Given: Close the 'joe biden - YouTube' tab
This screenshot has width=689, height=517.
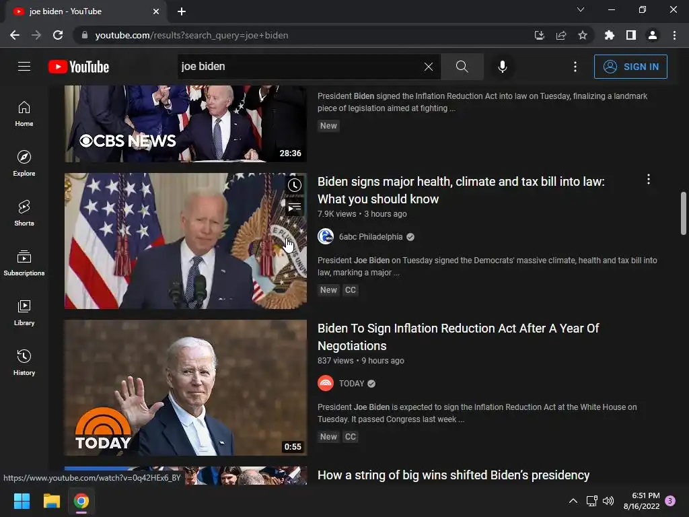Looking at the screenshot, I should tap(156, 12).
